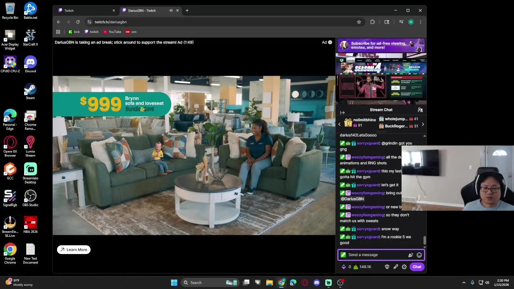
Task: Open chat settings gear icon
Action: click(404, 267)
